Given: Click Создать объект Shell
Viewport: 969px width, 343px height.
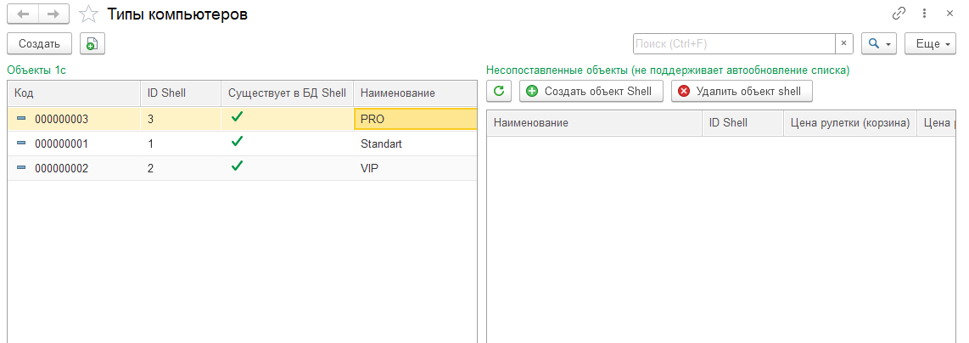Looking at the screenshot, I should pyautogui.click(x=591, y=91).
